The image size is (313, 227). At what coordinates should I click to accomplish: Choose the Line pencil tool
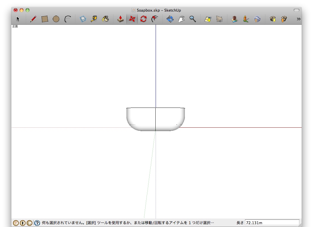pyautogui.click(x=33, y=19)
